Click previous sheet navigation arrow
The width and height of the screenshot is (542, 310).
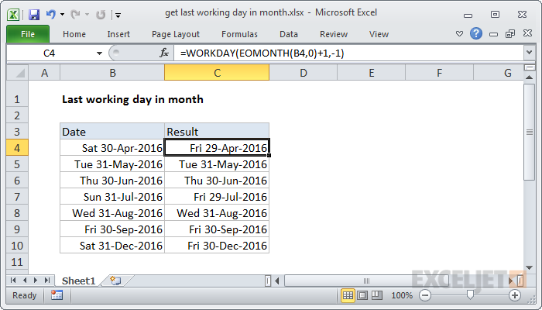pyautogui.click(x=25, y=281)
